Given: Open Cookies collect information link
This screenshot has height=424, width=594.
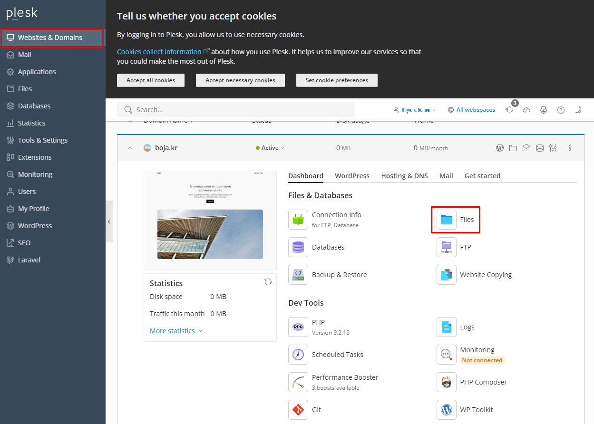Looking at the screenshot, I should (163, 51).
